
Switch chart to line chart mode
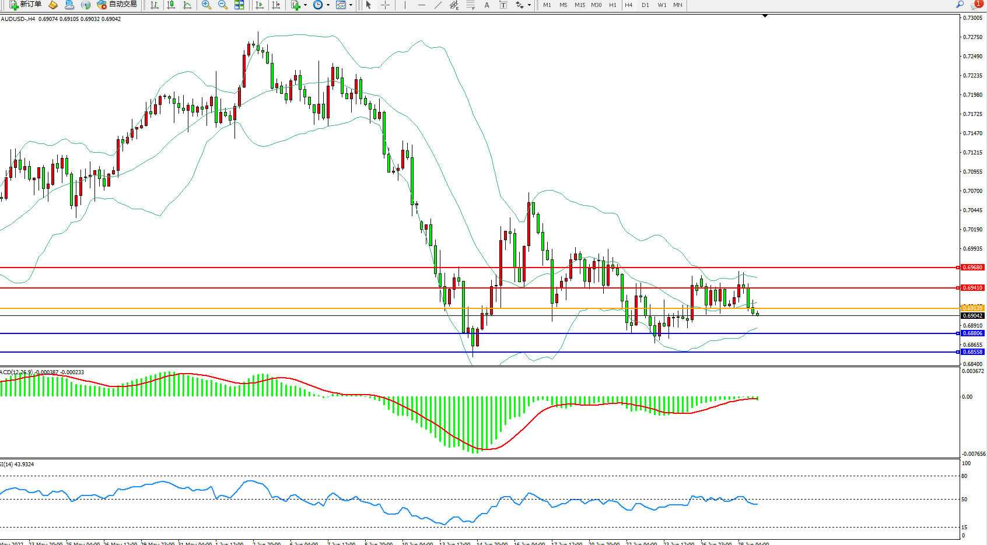[187, 5]
